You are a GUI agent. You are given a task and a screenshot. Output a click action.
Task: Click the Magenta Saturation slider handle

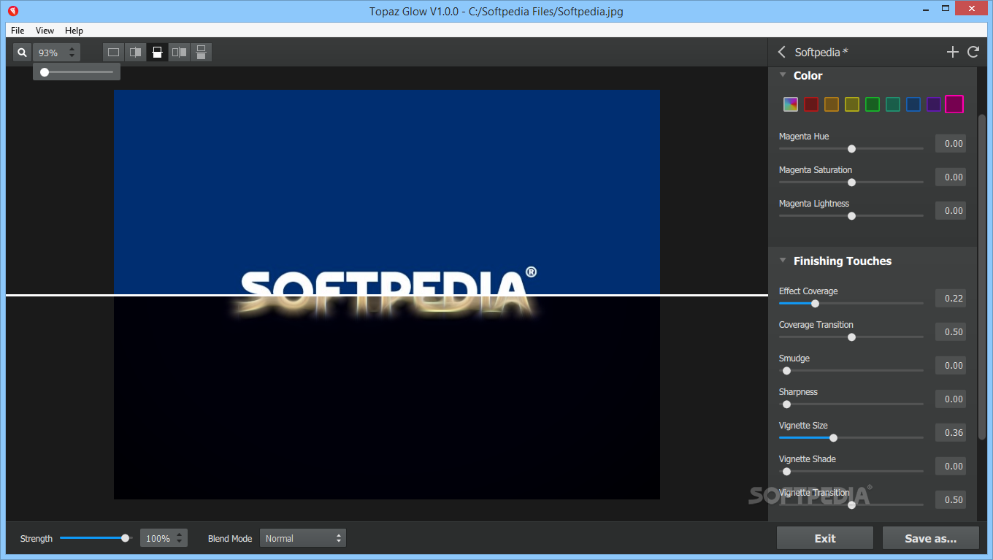pos(851,183)
